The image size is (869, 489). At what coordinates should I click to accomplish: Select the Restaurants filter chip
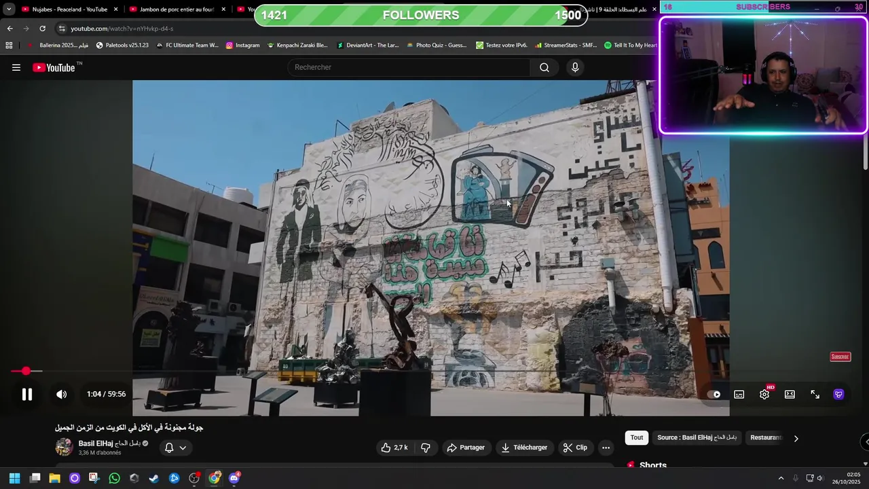pyautogui.click(x=766, y=437)
